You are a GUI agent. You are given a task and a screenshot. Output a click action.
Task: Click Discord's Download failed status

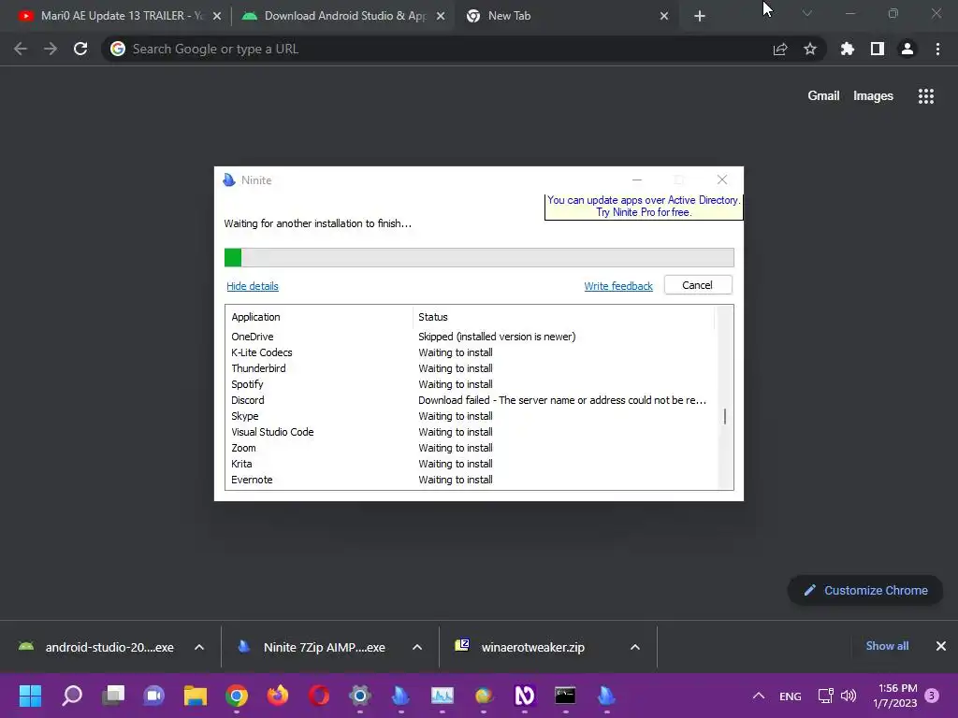pyautogui.click(x=562, y=400)
